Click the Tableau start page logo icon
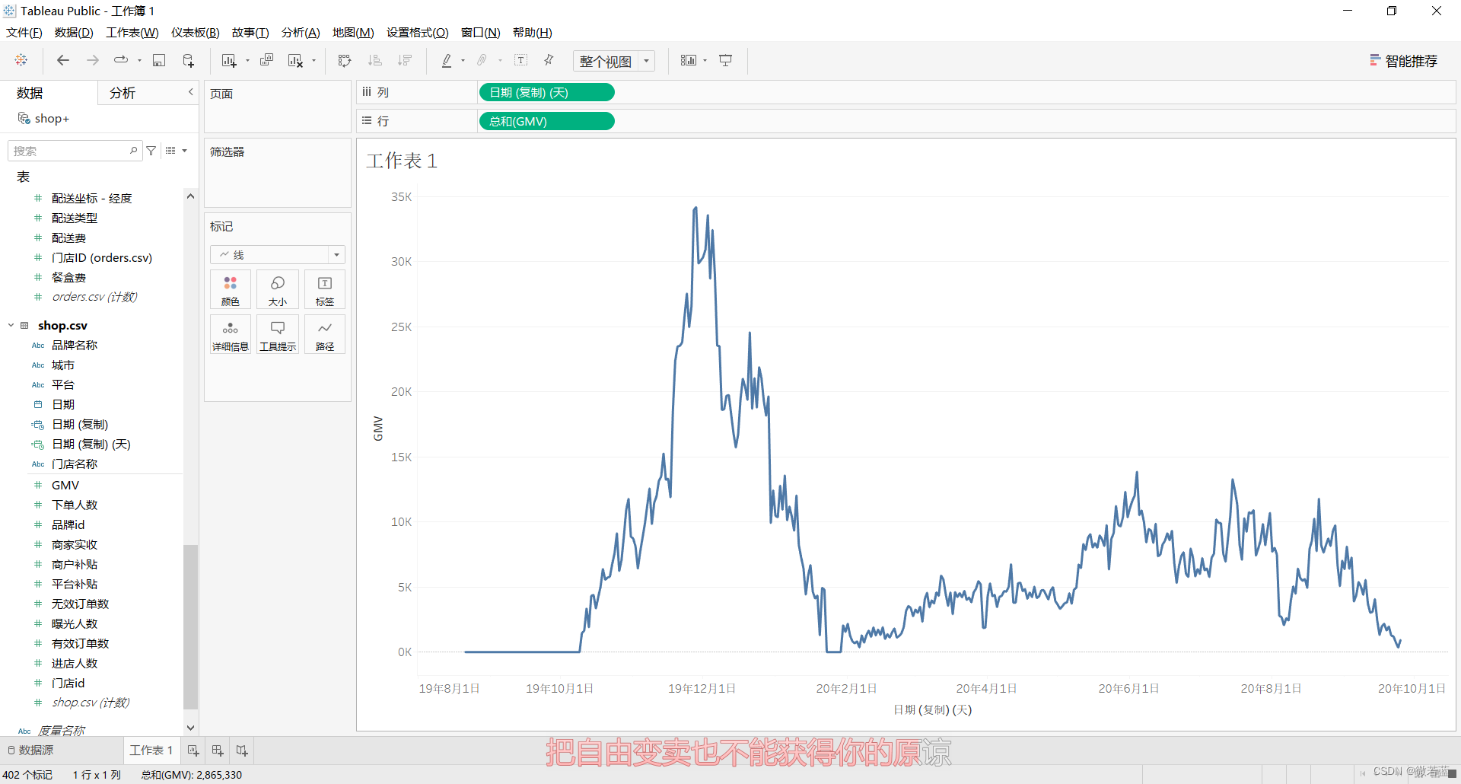Viewport: 1461px width, 784px height. [21, 60]
